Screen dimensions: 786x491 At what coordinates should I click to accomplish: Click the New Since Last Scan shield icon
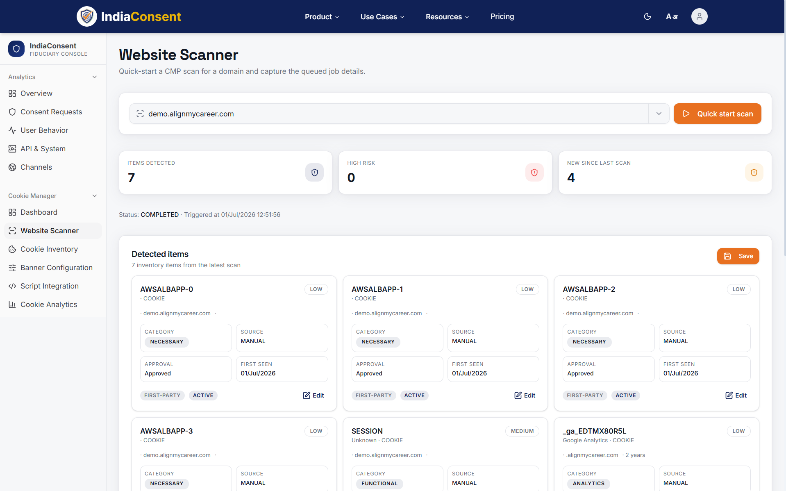pyautogui.click(x=754, y=173)
